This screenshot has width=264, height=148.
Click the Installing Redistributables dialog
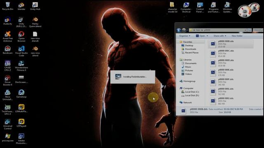pos(133,77)
